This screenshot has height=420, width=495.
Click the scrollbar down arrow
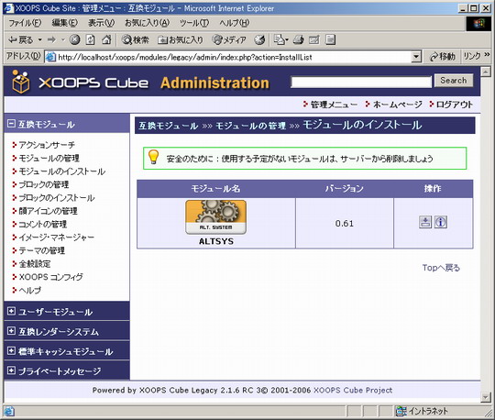point(486,397)
